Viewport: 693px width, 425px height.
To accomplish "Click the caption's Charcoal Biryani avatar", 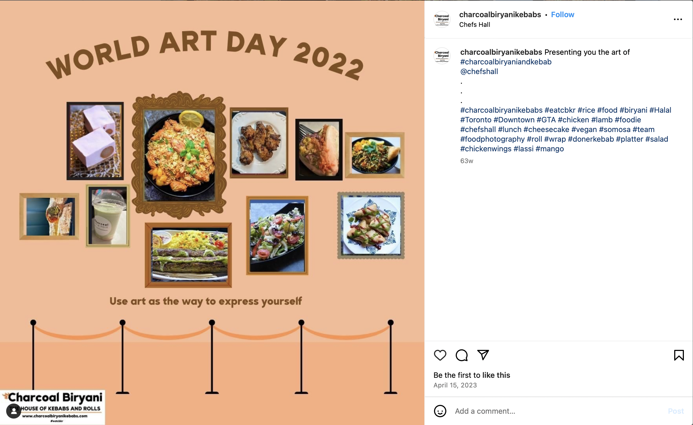I will [442, 56].
